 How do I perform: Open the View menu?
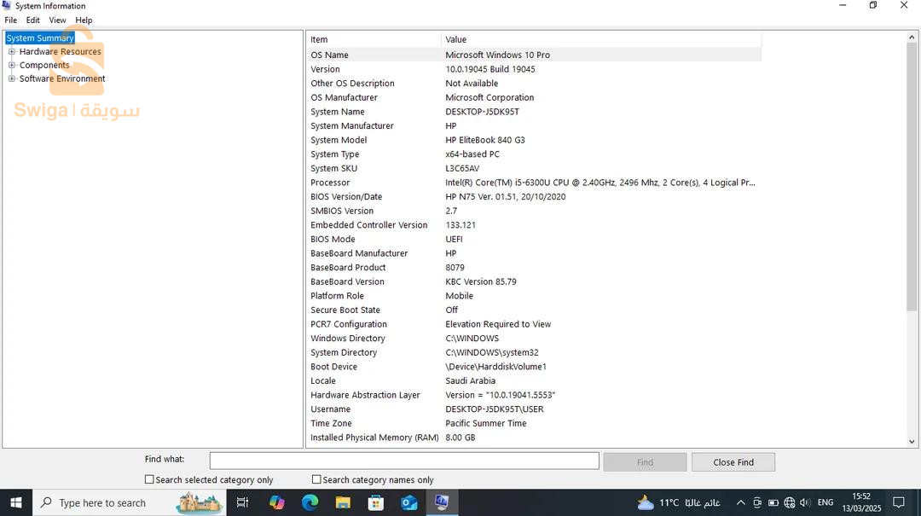tap(57, 20)
